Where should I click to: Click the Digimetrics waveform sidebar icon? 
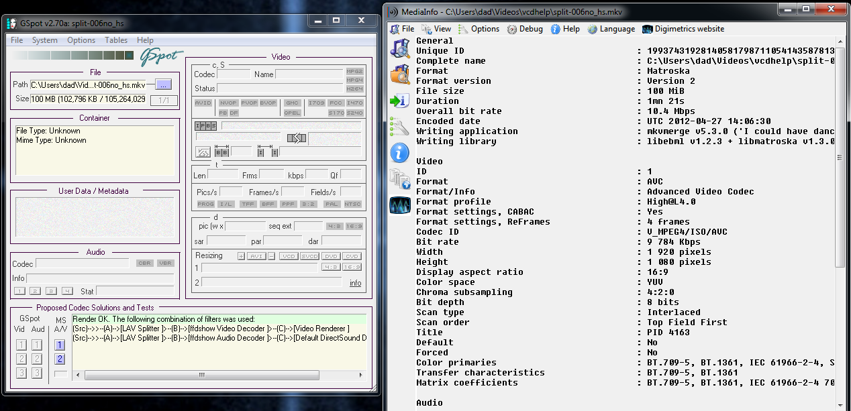pos(401,205)
